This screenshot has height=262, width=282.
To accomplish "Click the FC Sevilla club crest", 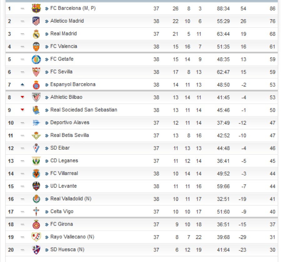I will 36,72.
